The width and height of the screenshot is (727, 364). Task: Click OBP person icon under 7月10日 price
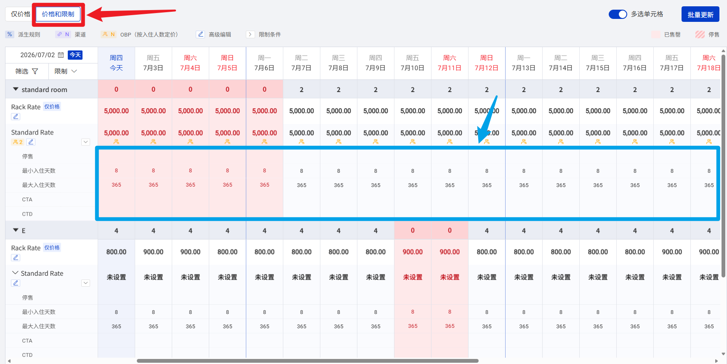[413, 142]
